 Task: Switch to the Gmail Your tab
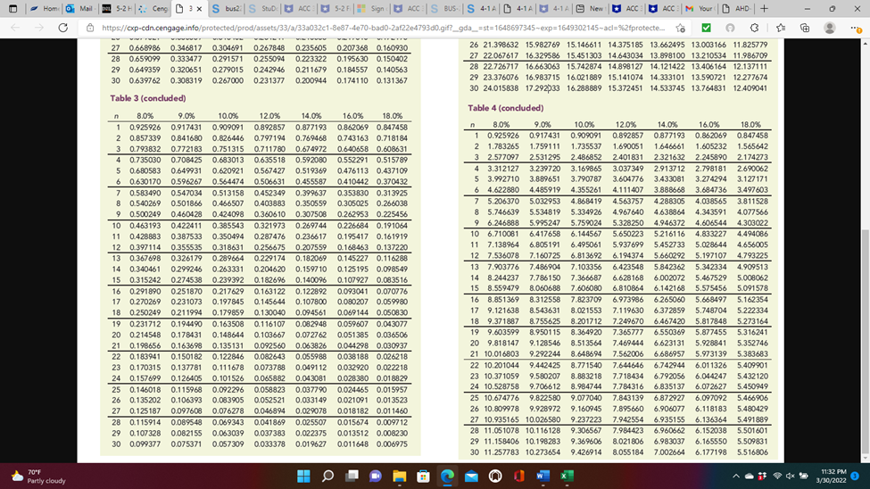[699, 9]
